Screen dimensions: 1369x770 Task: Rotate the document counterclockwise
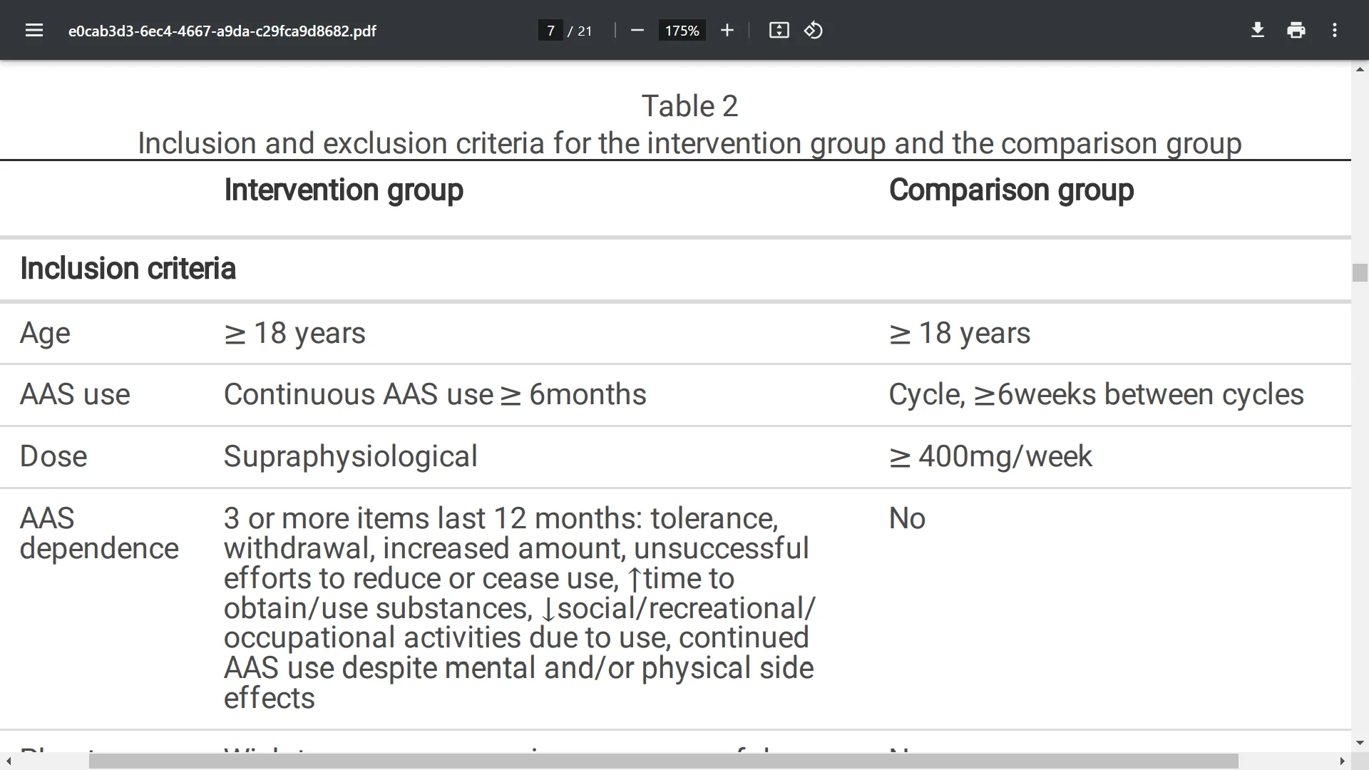click(x=814, y=31)
